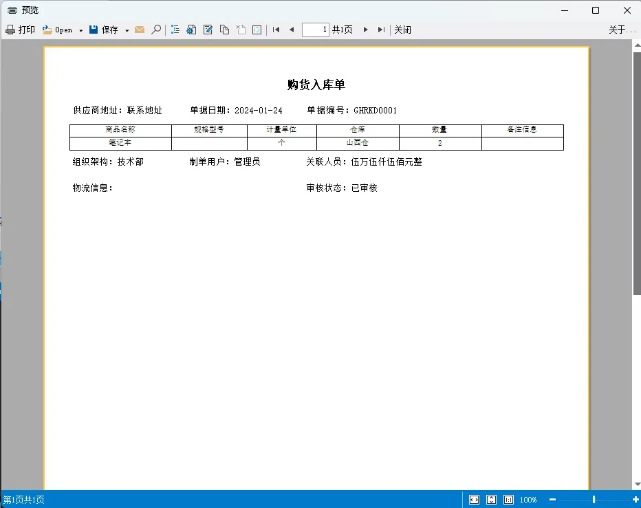Go to the previous page

click(292, 30)
